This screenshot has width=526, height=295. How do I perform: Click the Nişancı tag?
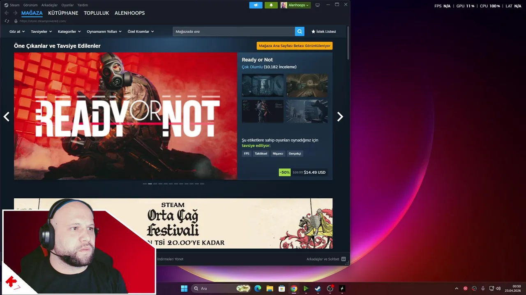[278, 154]
